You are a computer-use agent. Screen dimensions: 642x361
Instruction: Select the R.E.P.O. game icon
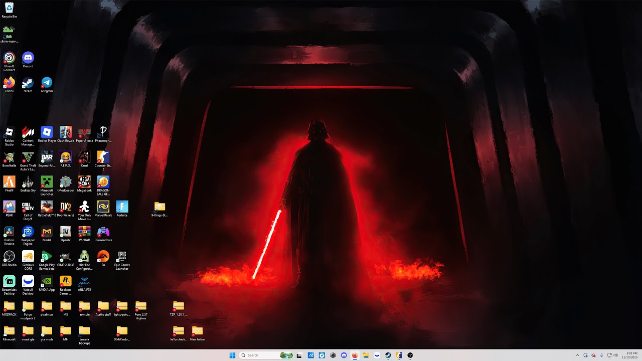pyautogui.click(x=66, y=159)
